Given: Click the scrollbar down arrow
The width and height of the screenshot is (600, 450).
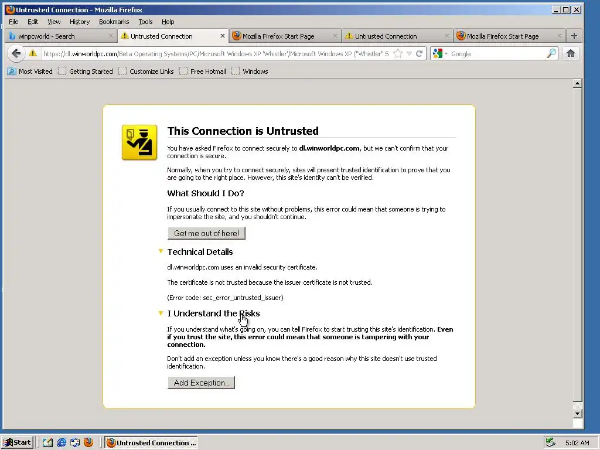Looking at the screenshot, I should click(578, 414).
